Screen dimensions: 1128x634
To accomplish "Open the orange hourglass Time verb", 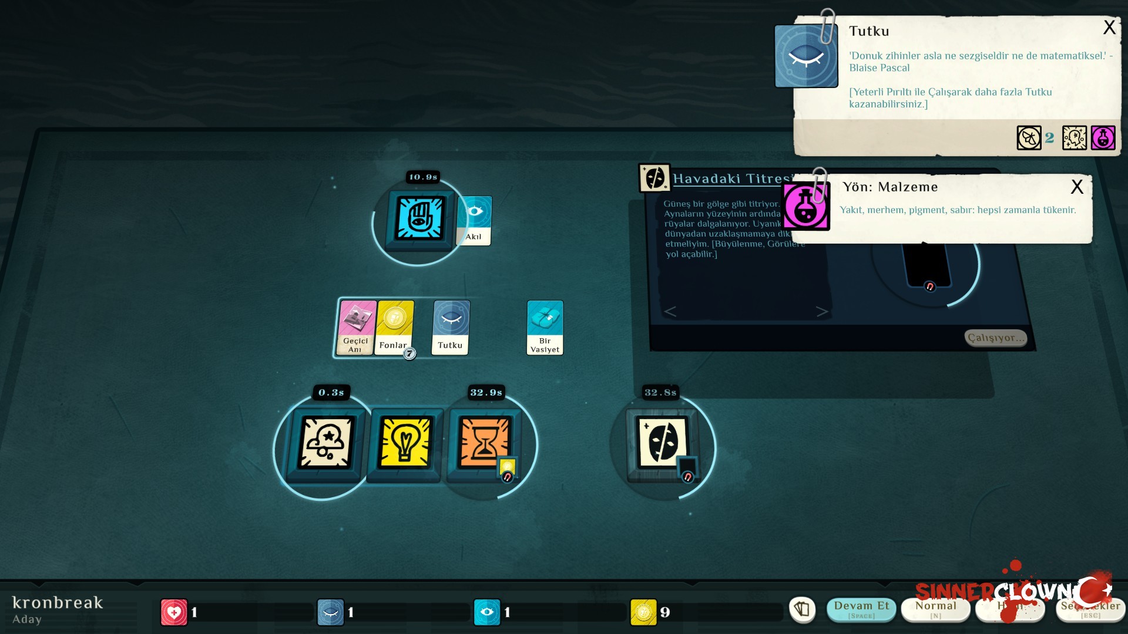I will pyautogui.click(x=484, y=441).
